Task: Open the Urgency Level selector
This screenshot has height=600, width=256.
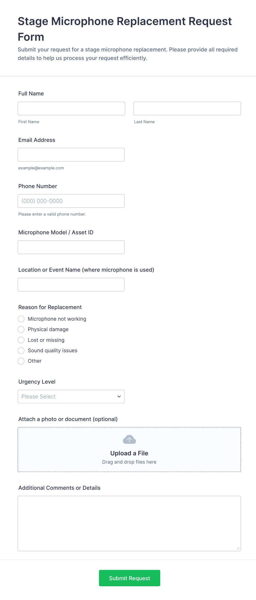Action: click(71, 396)
